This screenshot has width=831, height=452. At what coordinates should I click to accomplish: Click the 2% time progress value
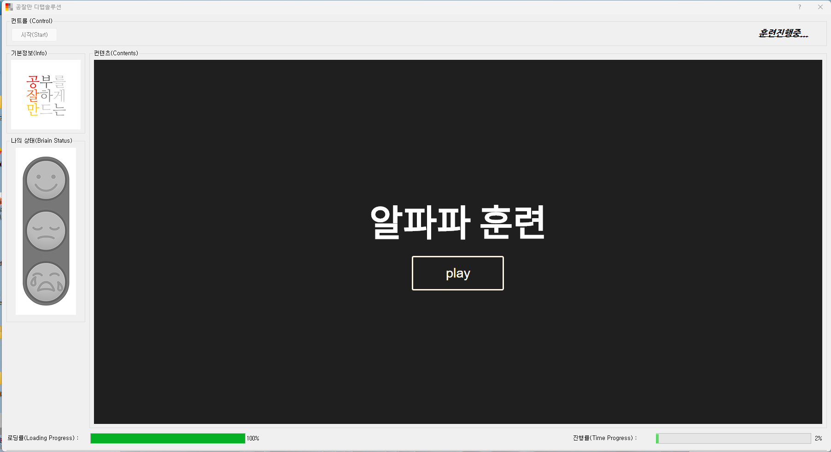point(818,438)
